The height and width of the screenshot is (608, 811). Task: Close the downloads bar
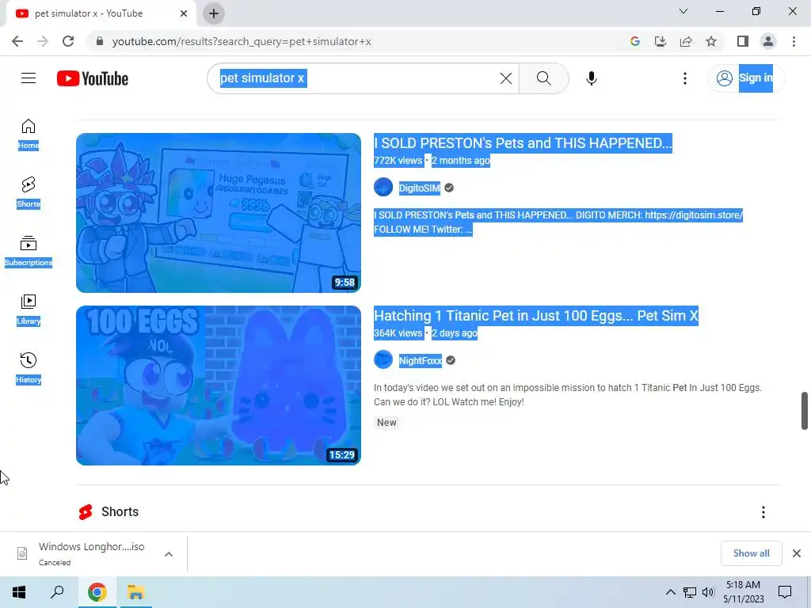797,553
